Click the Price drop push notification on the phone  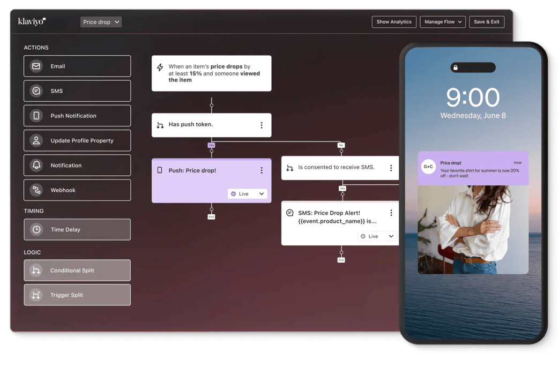473,168
